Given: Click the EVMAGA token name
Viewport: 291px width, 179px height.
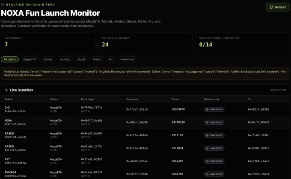Looking at the screenshot, I should coord(10,172).
